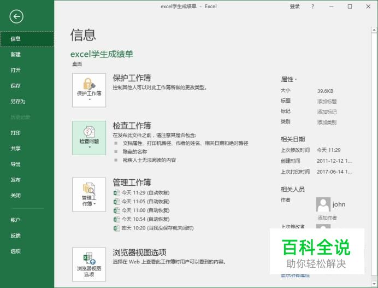Click the back arrow circle icon

tap(16, 16)
